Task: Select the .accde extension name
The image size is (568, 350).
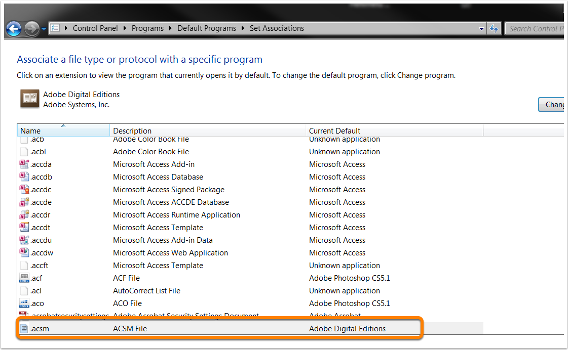Action: (41, 202)
